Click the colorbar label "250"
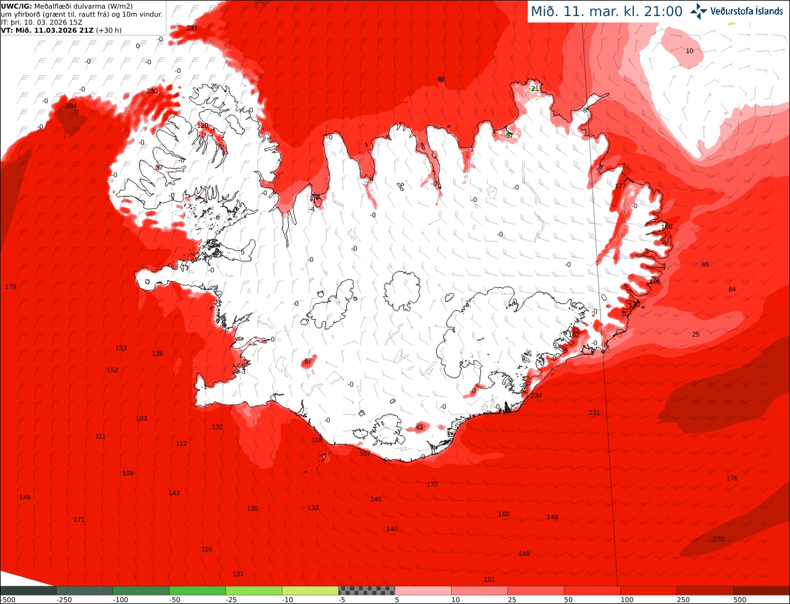 tap(683, 600)
